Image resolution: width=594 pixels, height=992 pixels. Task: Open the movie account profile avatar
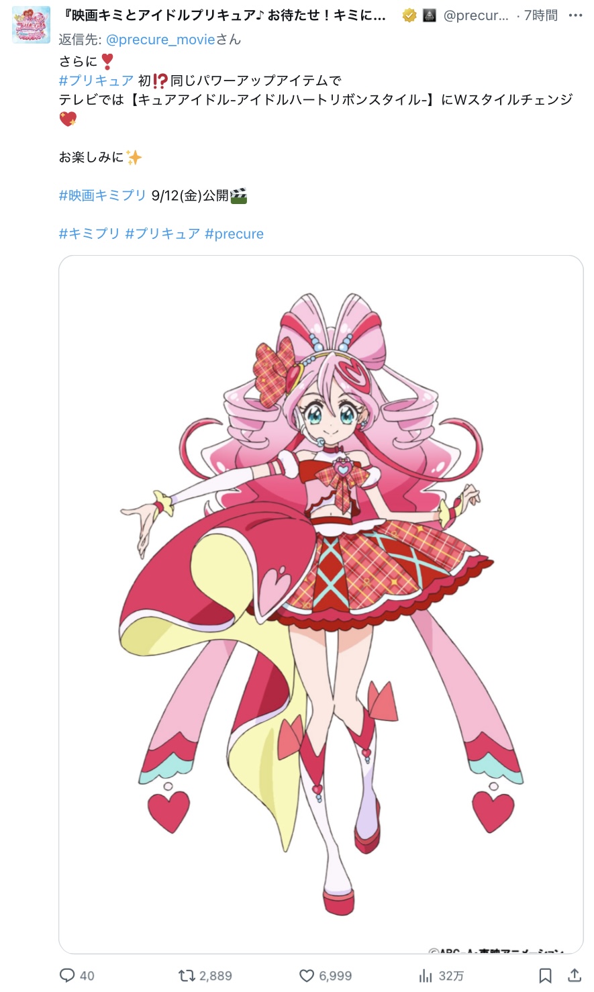(31, 25)
